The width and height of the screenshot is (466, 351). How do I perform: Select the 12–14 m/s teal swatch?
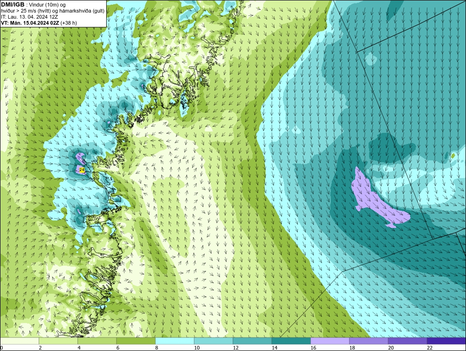click(252, 341)
